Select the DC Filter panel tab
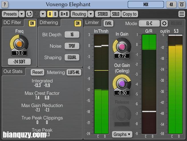This screenshot has width=187, height=141. (12, 23)
